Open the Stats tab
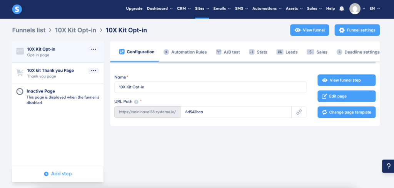 (x=258, y=52)
